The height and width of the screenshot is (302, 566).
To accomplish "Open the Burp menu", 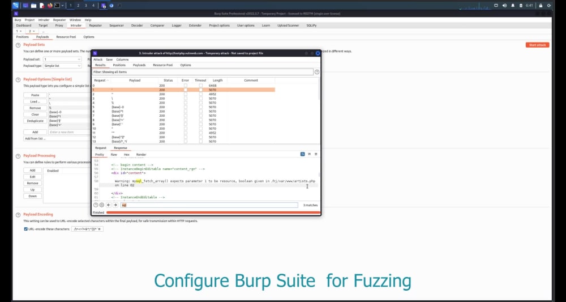I will [18, 20].
